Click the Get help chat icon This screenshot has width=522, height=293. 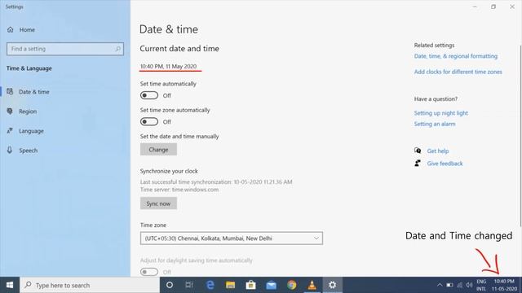click(418, 151)
